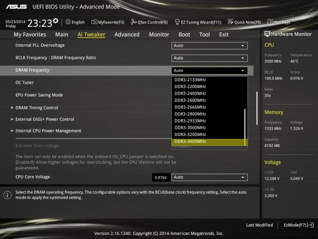Select DDR3-2933MHz entry

coord(208,120)
